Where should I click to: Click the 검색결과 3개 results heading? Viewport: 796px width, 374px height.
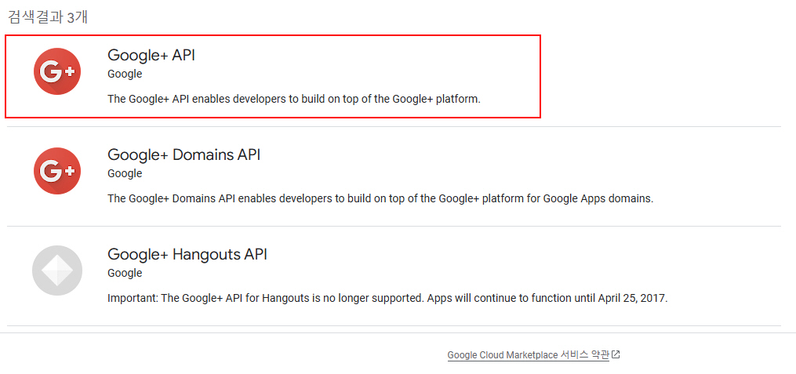pyautogui.click(x=48, y=17)
